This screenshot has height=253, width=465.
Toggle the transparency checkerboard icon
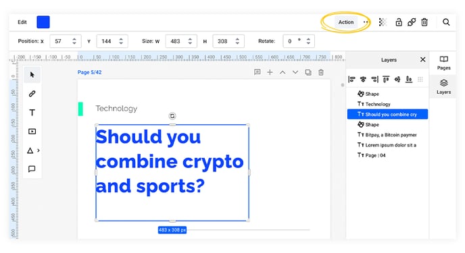pyautogui.click(x=383, y=22)
